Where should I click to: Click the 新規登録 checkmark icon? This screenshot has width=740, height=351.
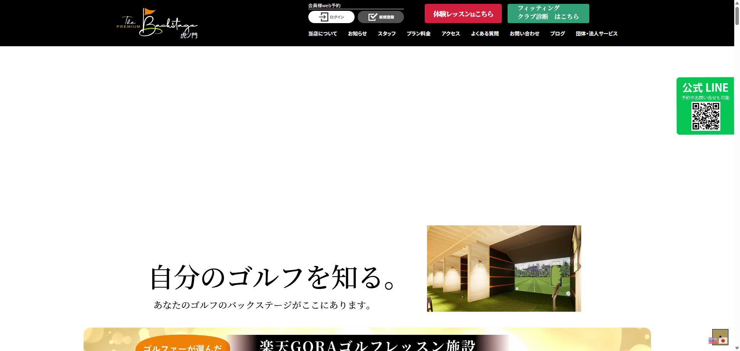click(372, 17)
